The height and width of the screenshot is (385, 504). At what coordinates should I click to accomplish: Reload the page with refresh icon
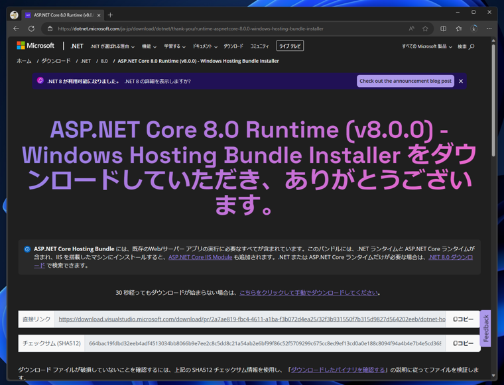coord(32,28)
